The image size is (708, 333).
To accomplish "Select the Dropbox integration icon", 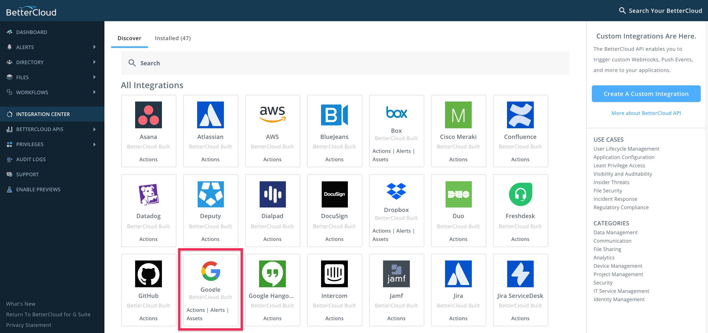I will point(396,194).
